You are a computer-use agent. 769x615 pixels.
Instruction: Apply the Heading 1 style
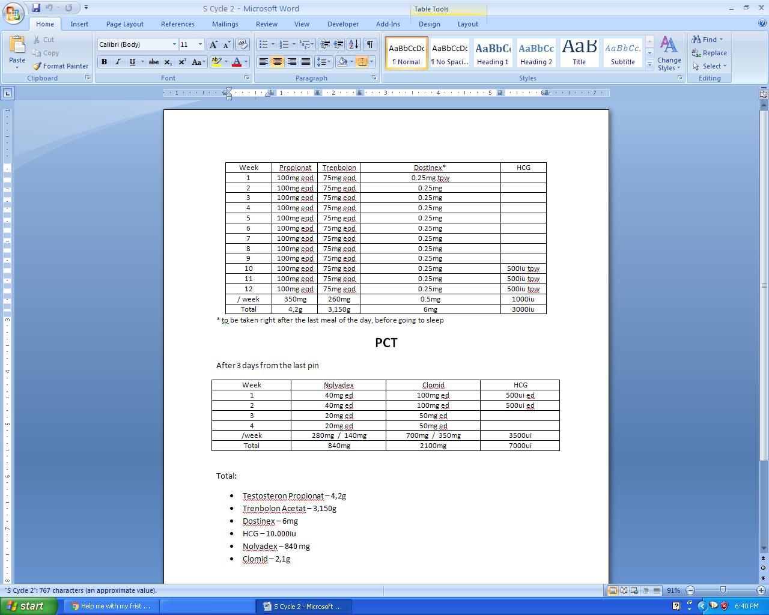click(x=493, y=53)
